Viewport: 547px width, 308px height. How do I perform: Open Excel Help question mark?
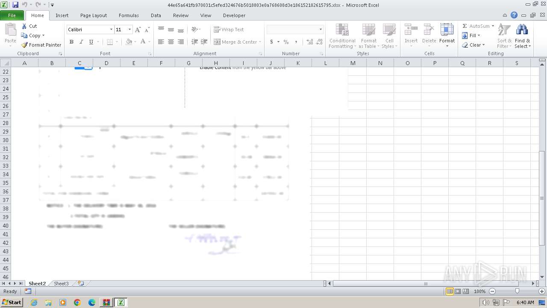[514, 15]
